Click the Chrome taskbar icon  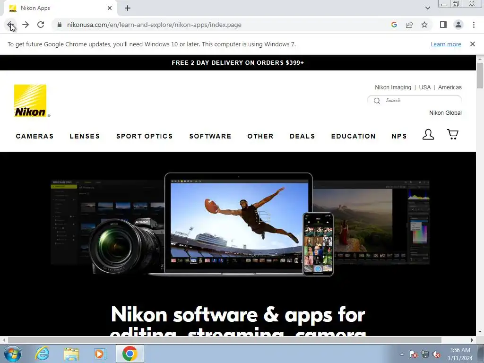[130, 354]
